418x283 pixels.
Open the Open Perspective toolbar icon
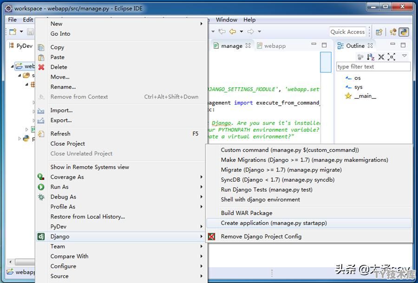[x=379, y=32]
